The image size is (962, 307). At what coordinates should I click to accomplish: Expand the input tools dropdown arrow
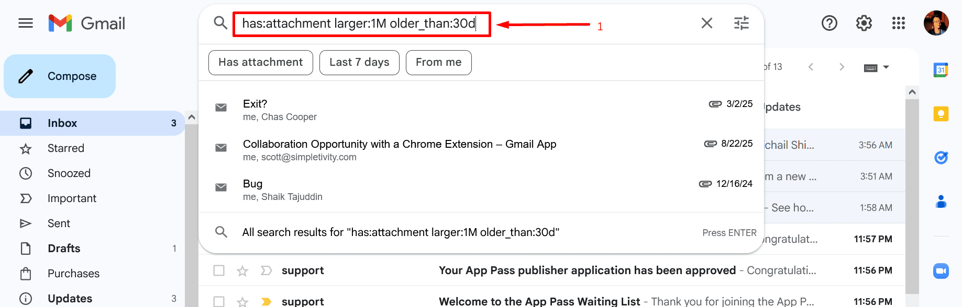pos(886,67)
